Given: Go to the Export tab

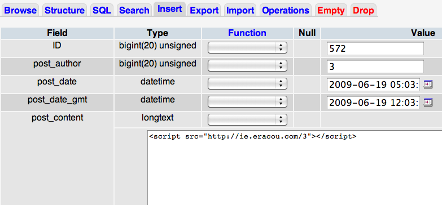Looking at the screenshot, I should point(204,10).
